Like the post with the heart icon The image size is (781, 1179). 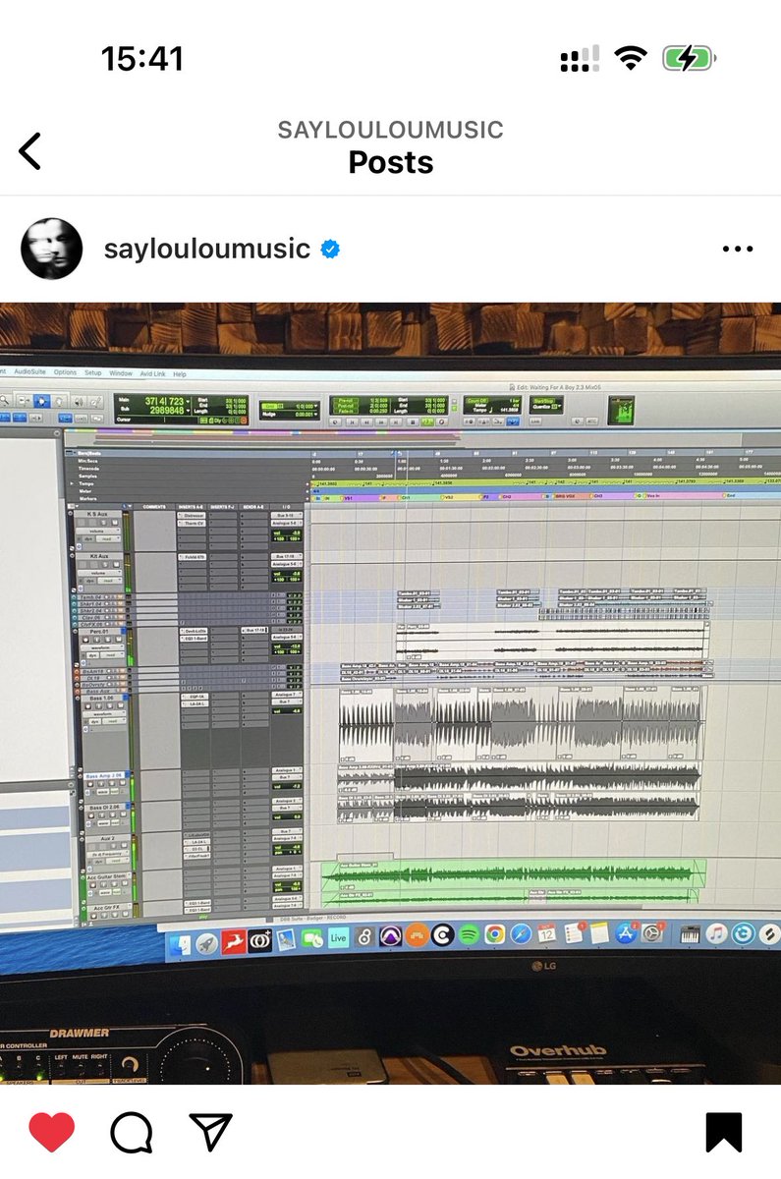[52, 1132]
